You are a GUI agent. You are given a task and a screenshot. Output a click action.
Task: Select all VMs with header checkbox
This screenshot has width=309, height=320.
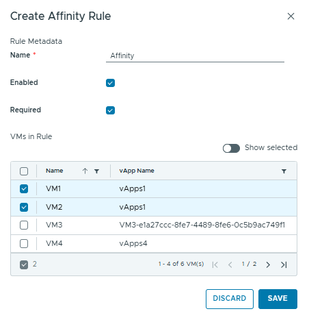pyautogui.click(x=24, y=171)
